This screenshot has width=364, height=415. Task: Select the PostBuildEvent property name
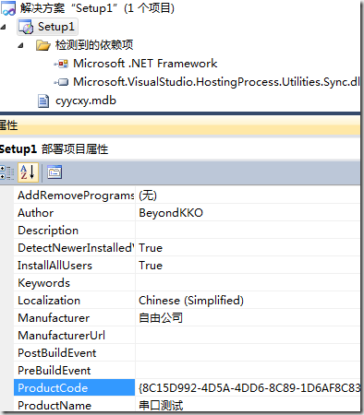click(x=74, y=353)
